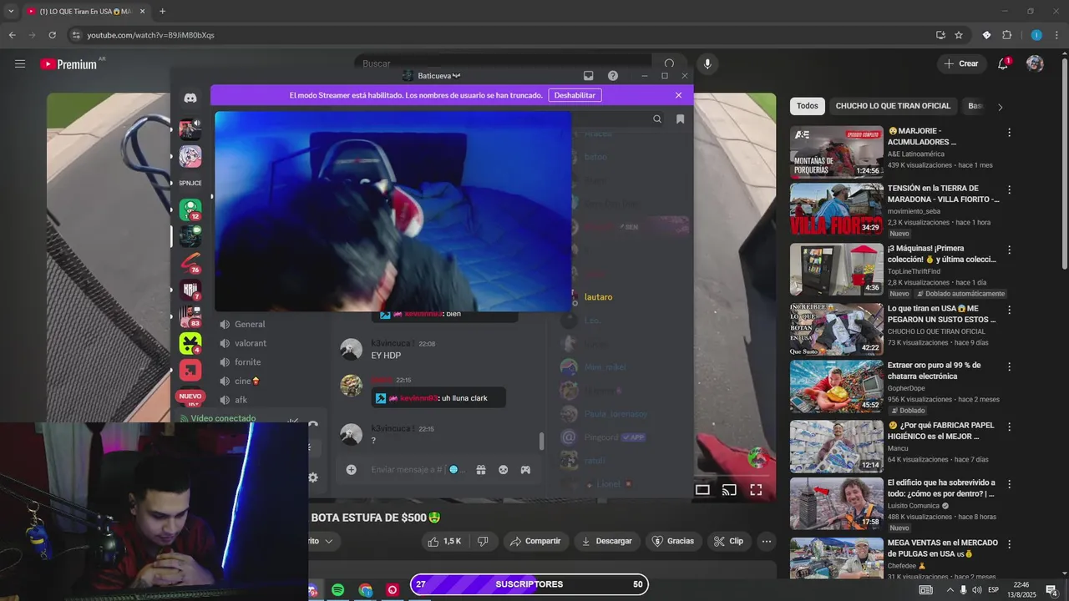The image size is (1069, 601).
Task: Open Chrome from the taskbar
Action: 366,590
